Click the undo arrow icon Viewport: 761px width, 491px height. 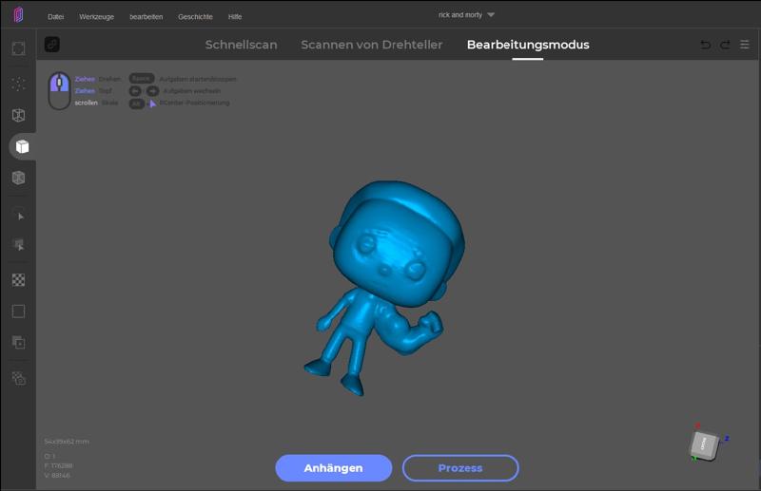click(706, 45)
